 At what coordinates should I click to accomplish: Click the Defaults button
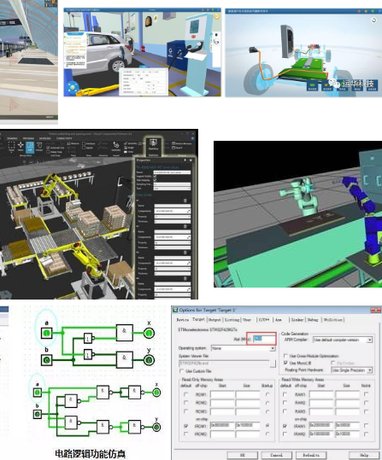pyautogui.click(x=311, y=456)
